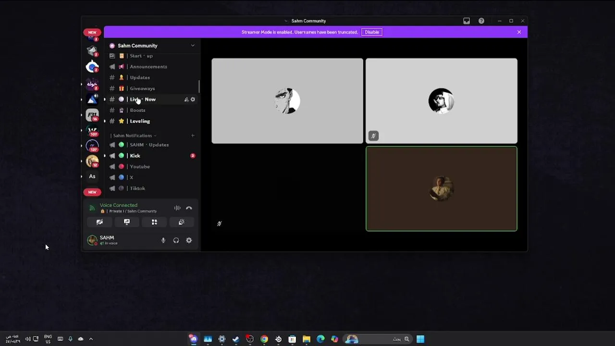This screenshot has width=615, height=346.
Task: Click the Voice Connected status text
Action: pyautogui.click(x=119, y=205)
